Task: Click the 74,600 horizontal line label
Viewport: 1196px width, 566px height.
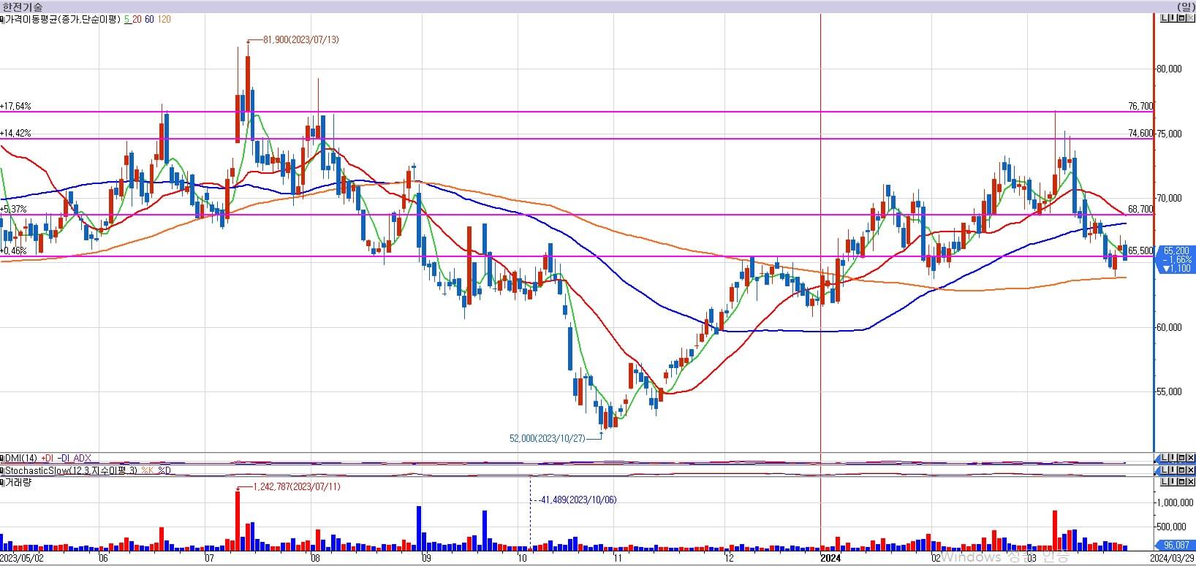Action: [x=1140, y=134]
